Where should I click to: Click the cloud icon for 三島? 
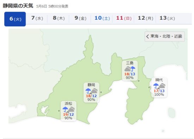pos(127,69)
